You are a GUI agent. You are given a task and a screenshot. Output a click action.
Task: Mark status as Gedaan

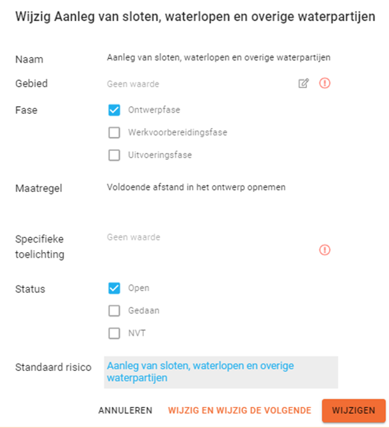click(115, 311)
